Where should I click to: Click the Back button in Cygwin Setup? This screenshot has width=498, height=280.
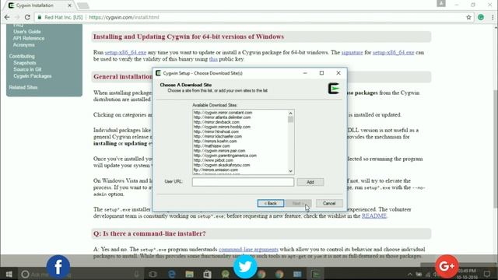pyautogui.click(x=271, y=203)
